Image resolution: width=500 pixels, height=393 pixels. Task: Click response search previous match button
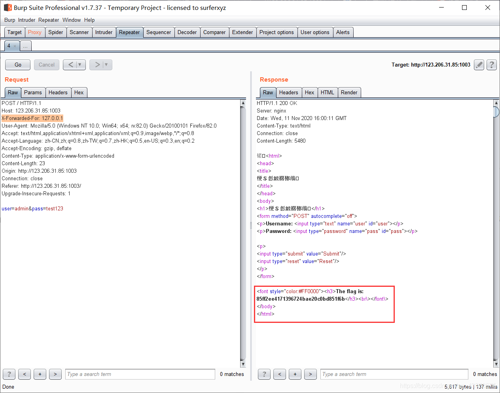(x=280, y=374)
